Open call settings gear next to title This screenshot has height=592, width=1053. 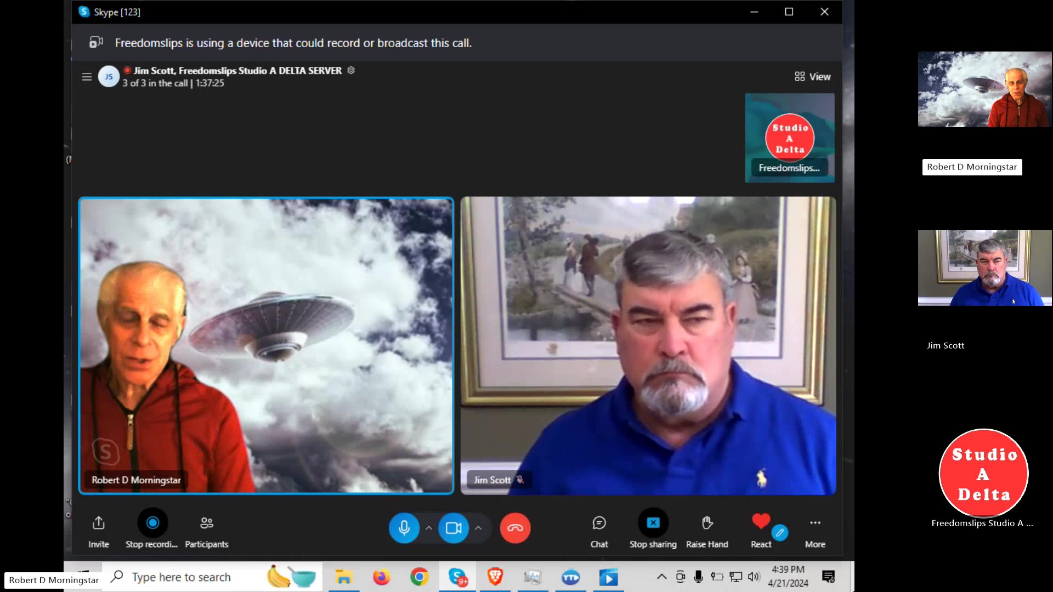351,70
